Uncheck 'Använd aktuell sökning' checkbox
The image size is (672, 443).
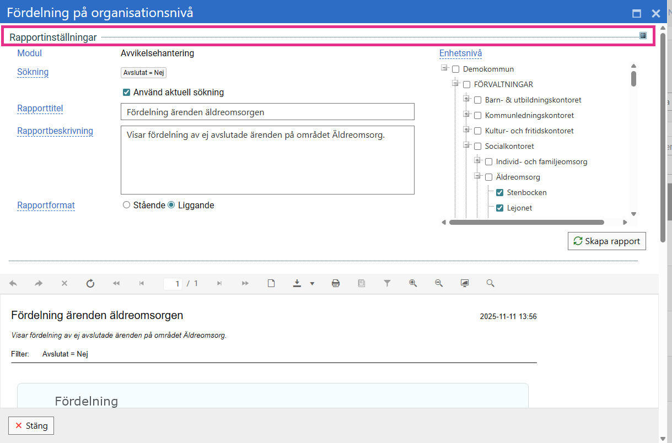[126, 93]
